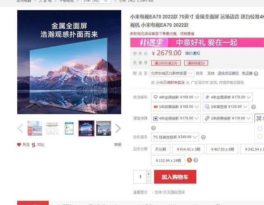Click the 对比 compare arrows icon
Screen dimensions: 264x205
tap(33, 145)
